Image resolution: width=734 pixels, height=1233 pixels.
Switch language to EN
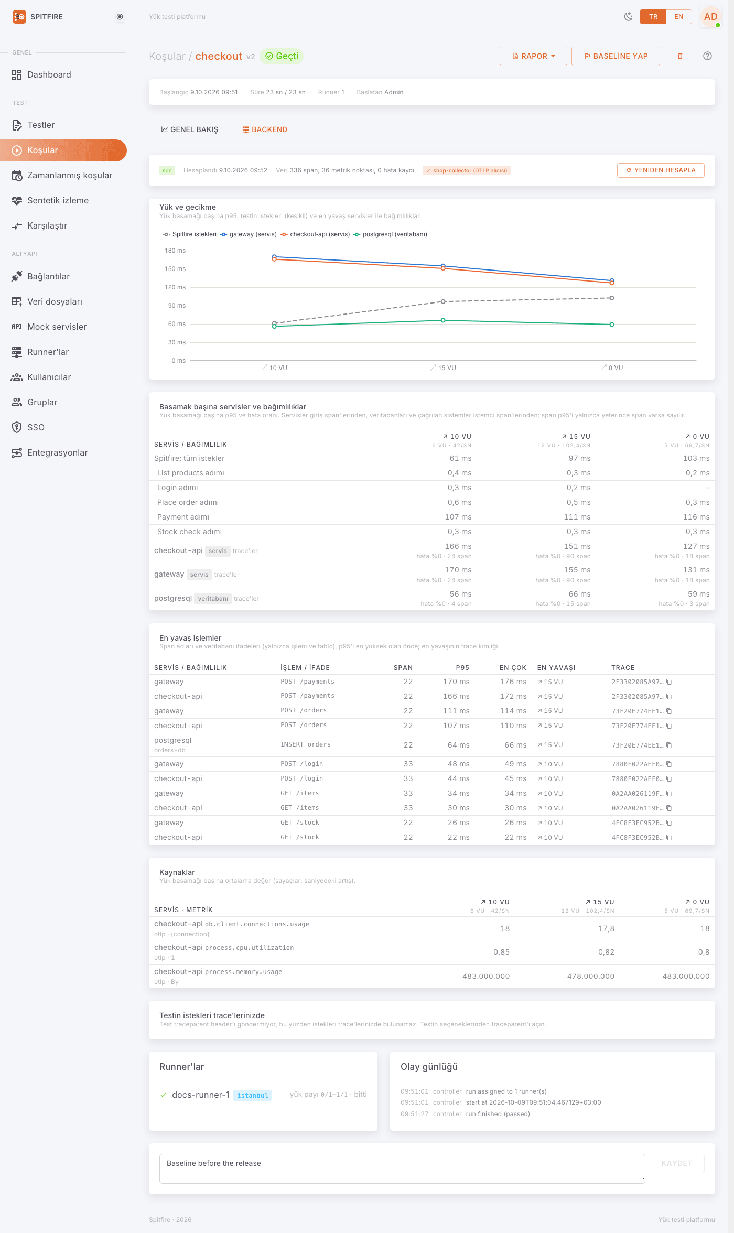tap(678, 17)
